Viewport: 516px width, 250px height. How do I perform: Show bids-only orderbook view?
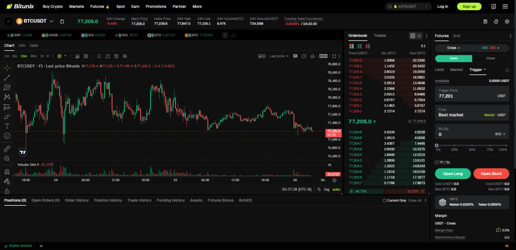359,46
